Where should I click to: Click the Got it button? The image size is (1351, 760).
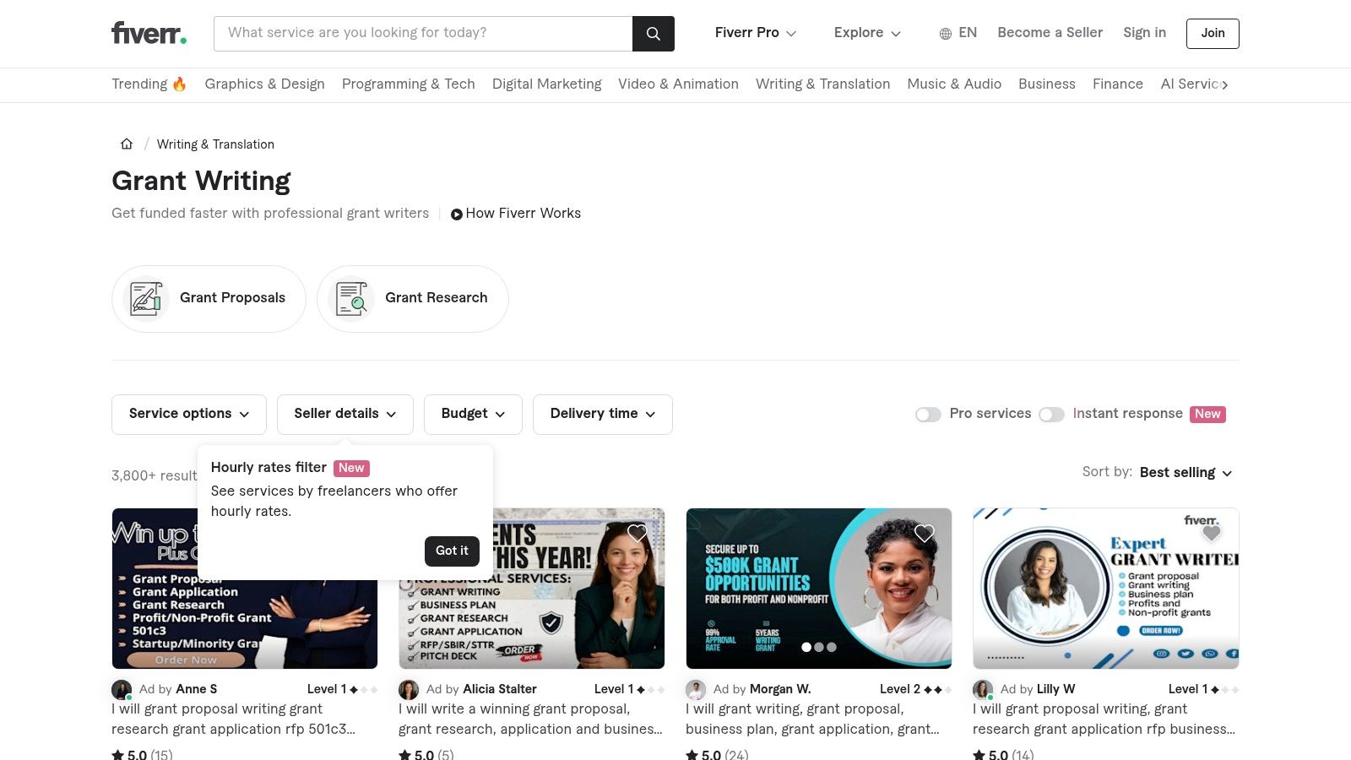[452, 551]
